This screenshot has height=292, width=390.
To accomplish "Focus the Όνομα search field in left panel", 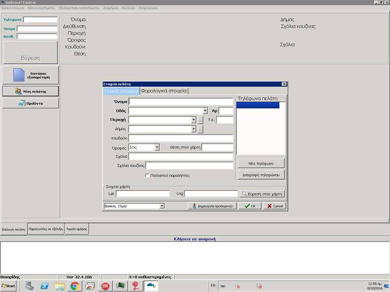I will coord(37,29).
